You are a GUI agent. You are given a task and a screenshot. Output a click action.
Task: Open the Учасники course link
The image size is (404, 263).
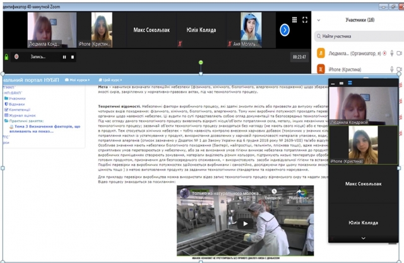click(x=17, y=98)
